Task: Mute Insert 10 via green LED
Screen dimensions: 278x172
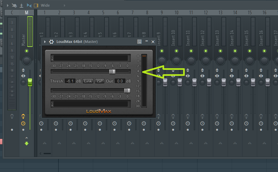Action: click(176, 51)
